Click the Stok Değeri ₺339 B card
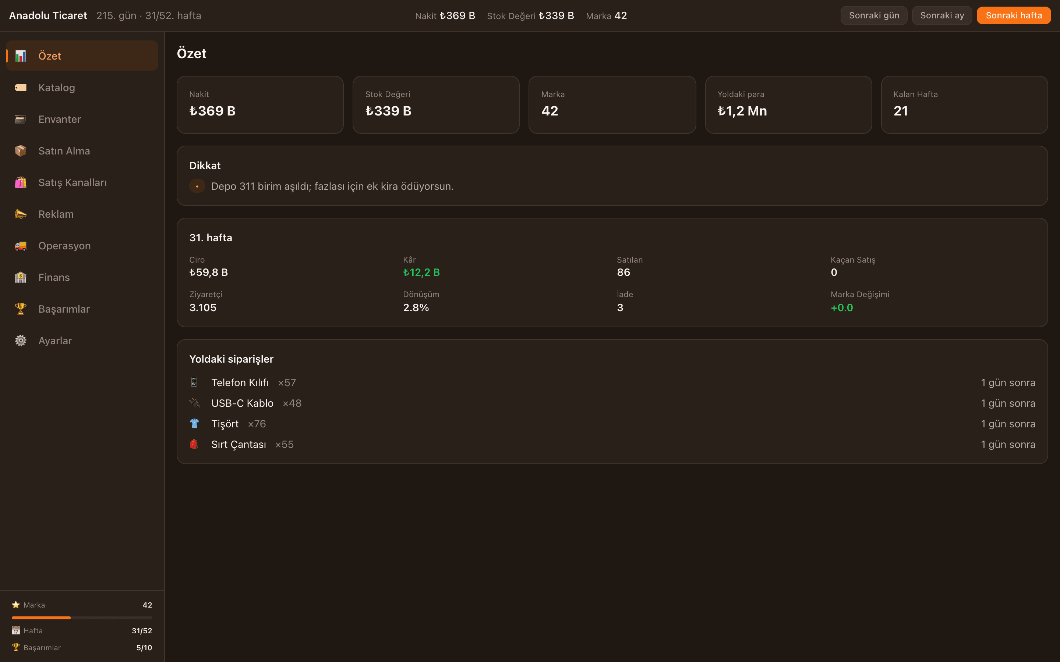The height and width of the screenshot is (662, 1060). [436, 105]
